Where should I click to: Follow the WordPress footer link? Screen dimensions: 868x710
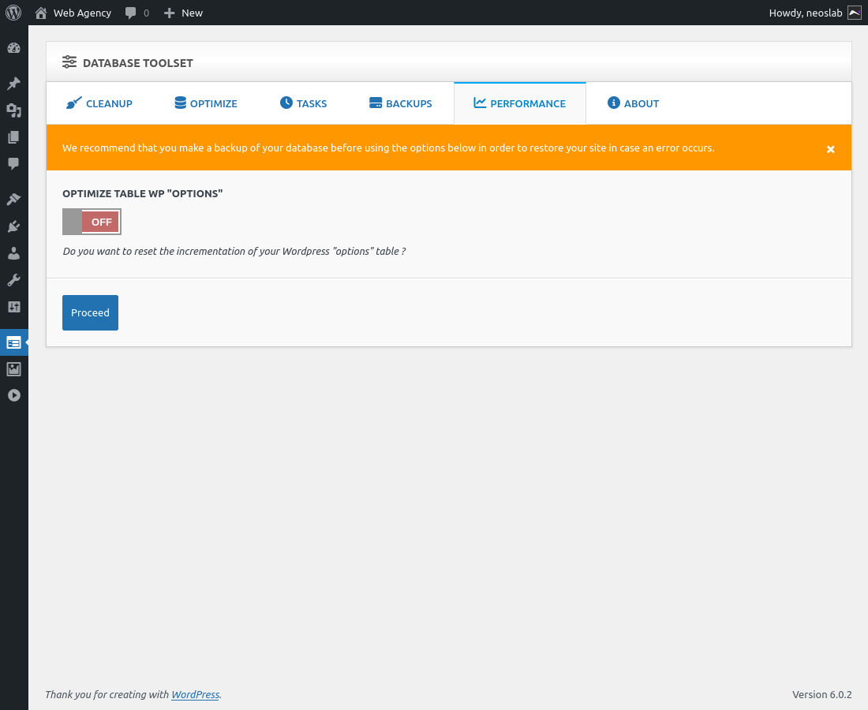tap(195, 694)
